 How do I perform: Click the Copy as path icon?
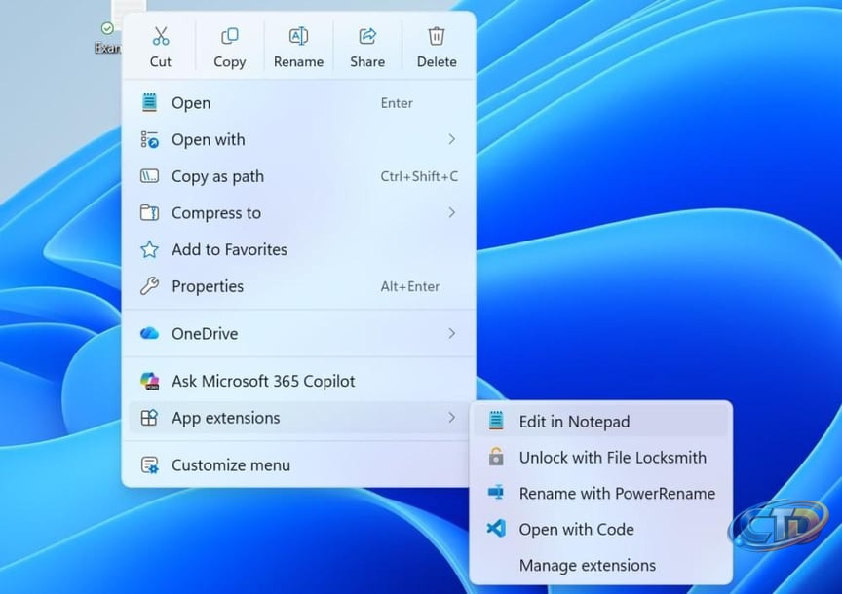tap(149, 176)
